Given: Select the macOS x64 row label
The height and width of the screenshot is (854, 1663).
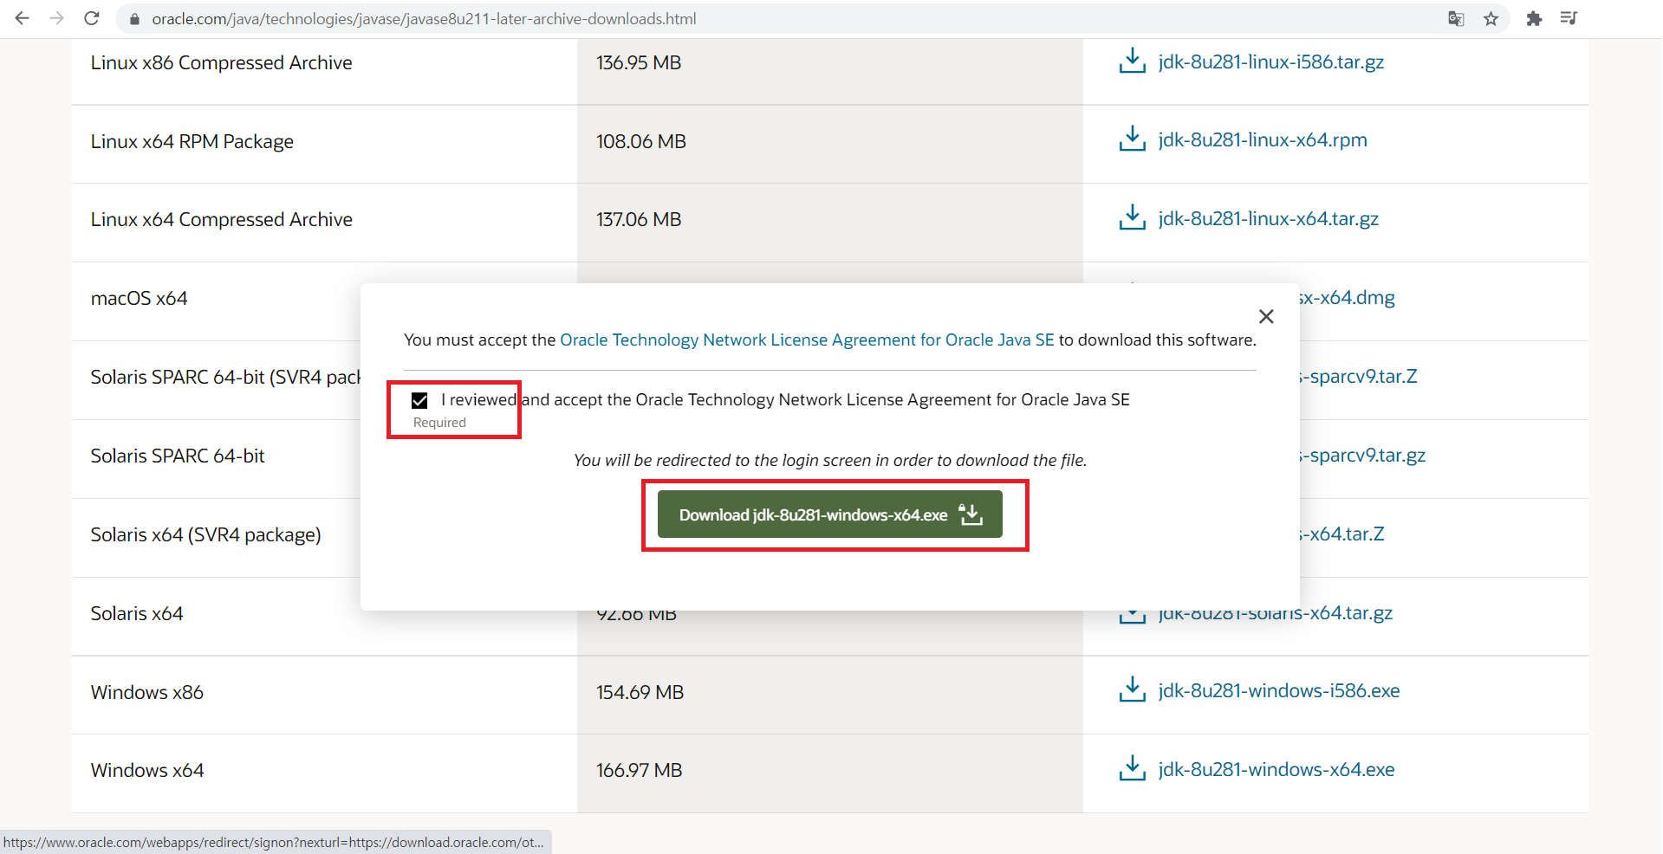Looking at the screenshot, I should pyautogui.click(x=139, y=298).
